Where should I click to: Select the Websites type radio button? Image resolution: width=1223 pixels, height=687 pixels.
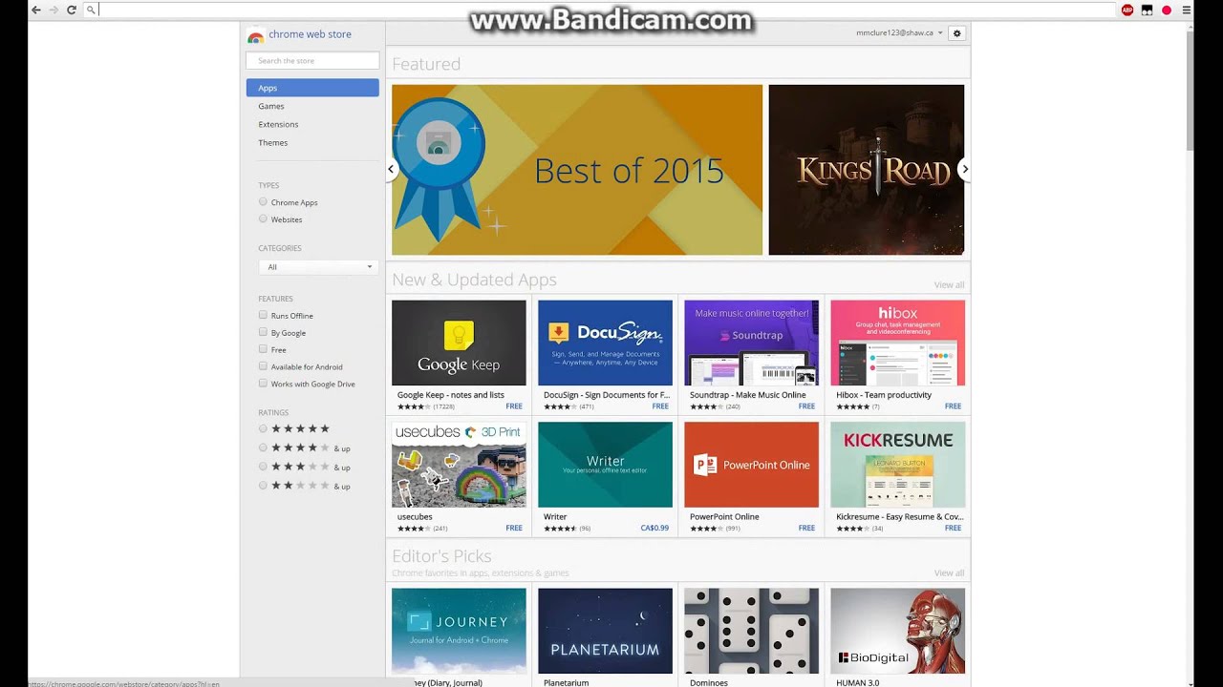click(263, 219)
